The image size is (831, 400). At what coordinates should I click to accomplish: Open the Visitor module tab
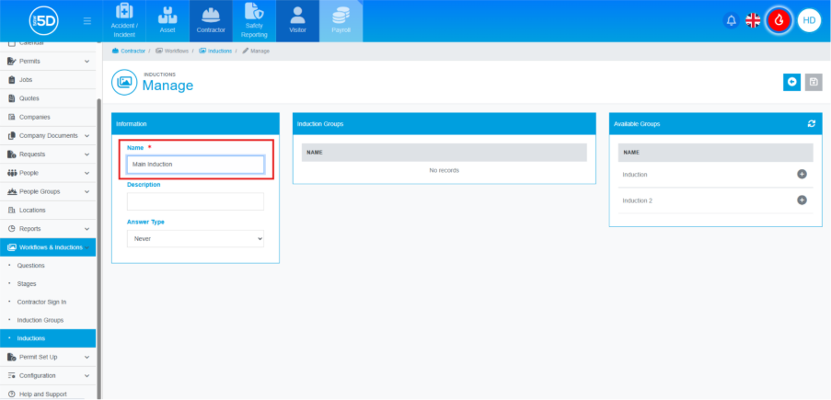point(297,21)
